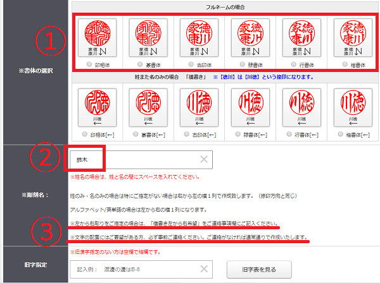Choose the 行書体[←] horizontal radio button
380x283 pixels.
click(x=289, y=134)
